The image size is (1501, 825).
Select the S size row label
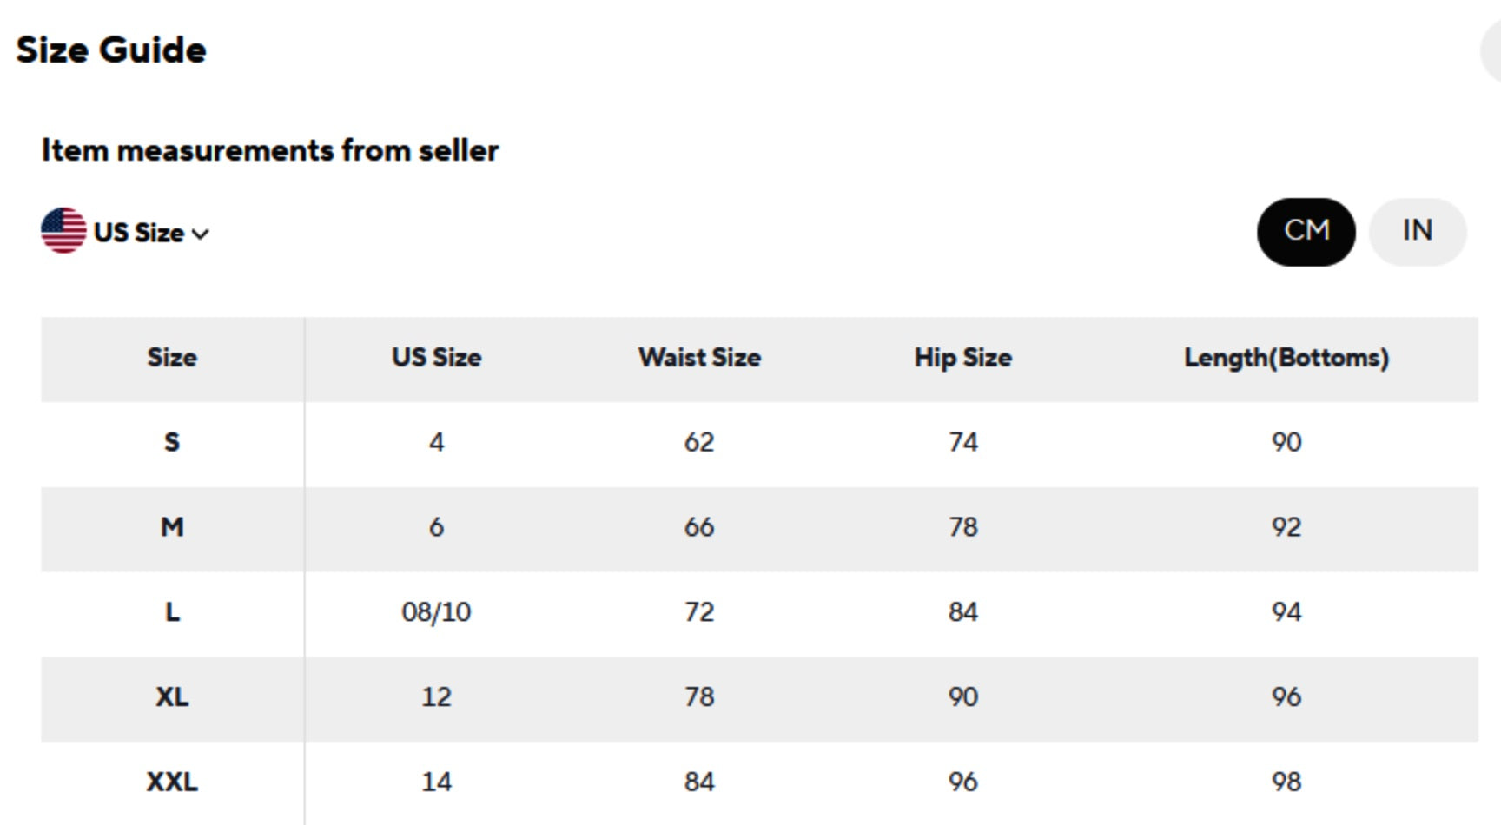[172, 442]
